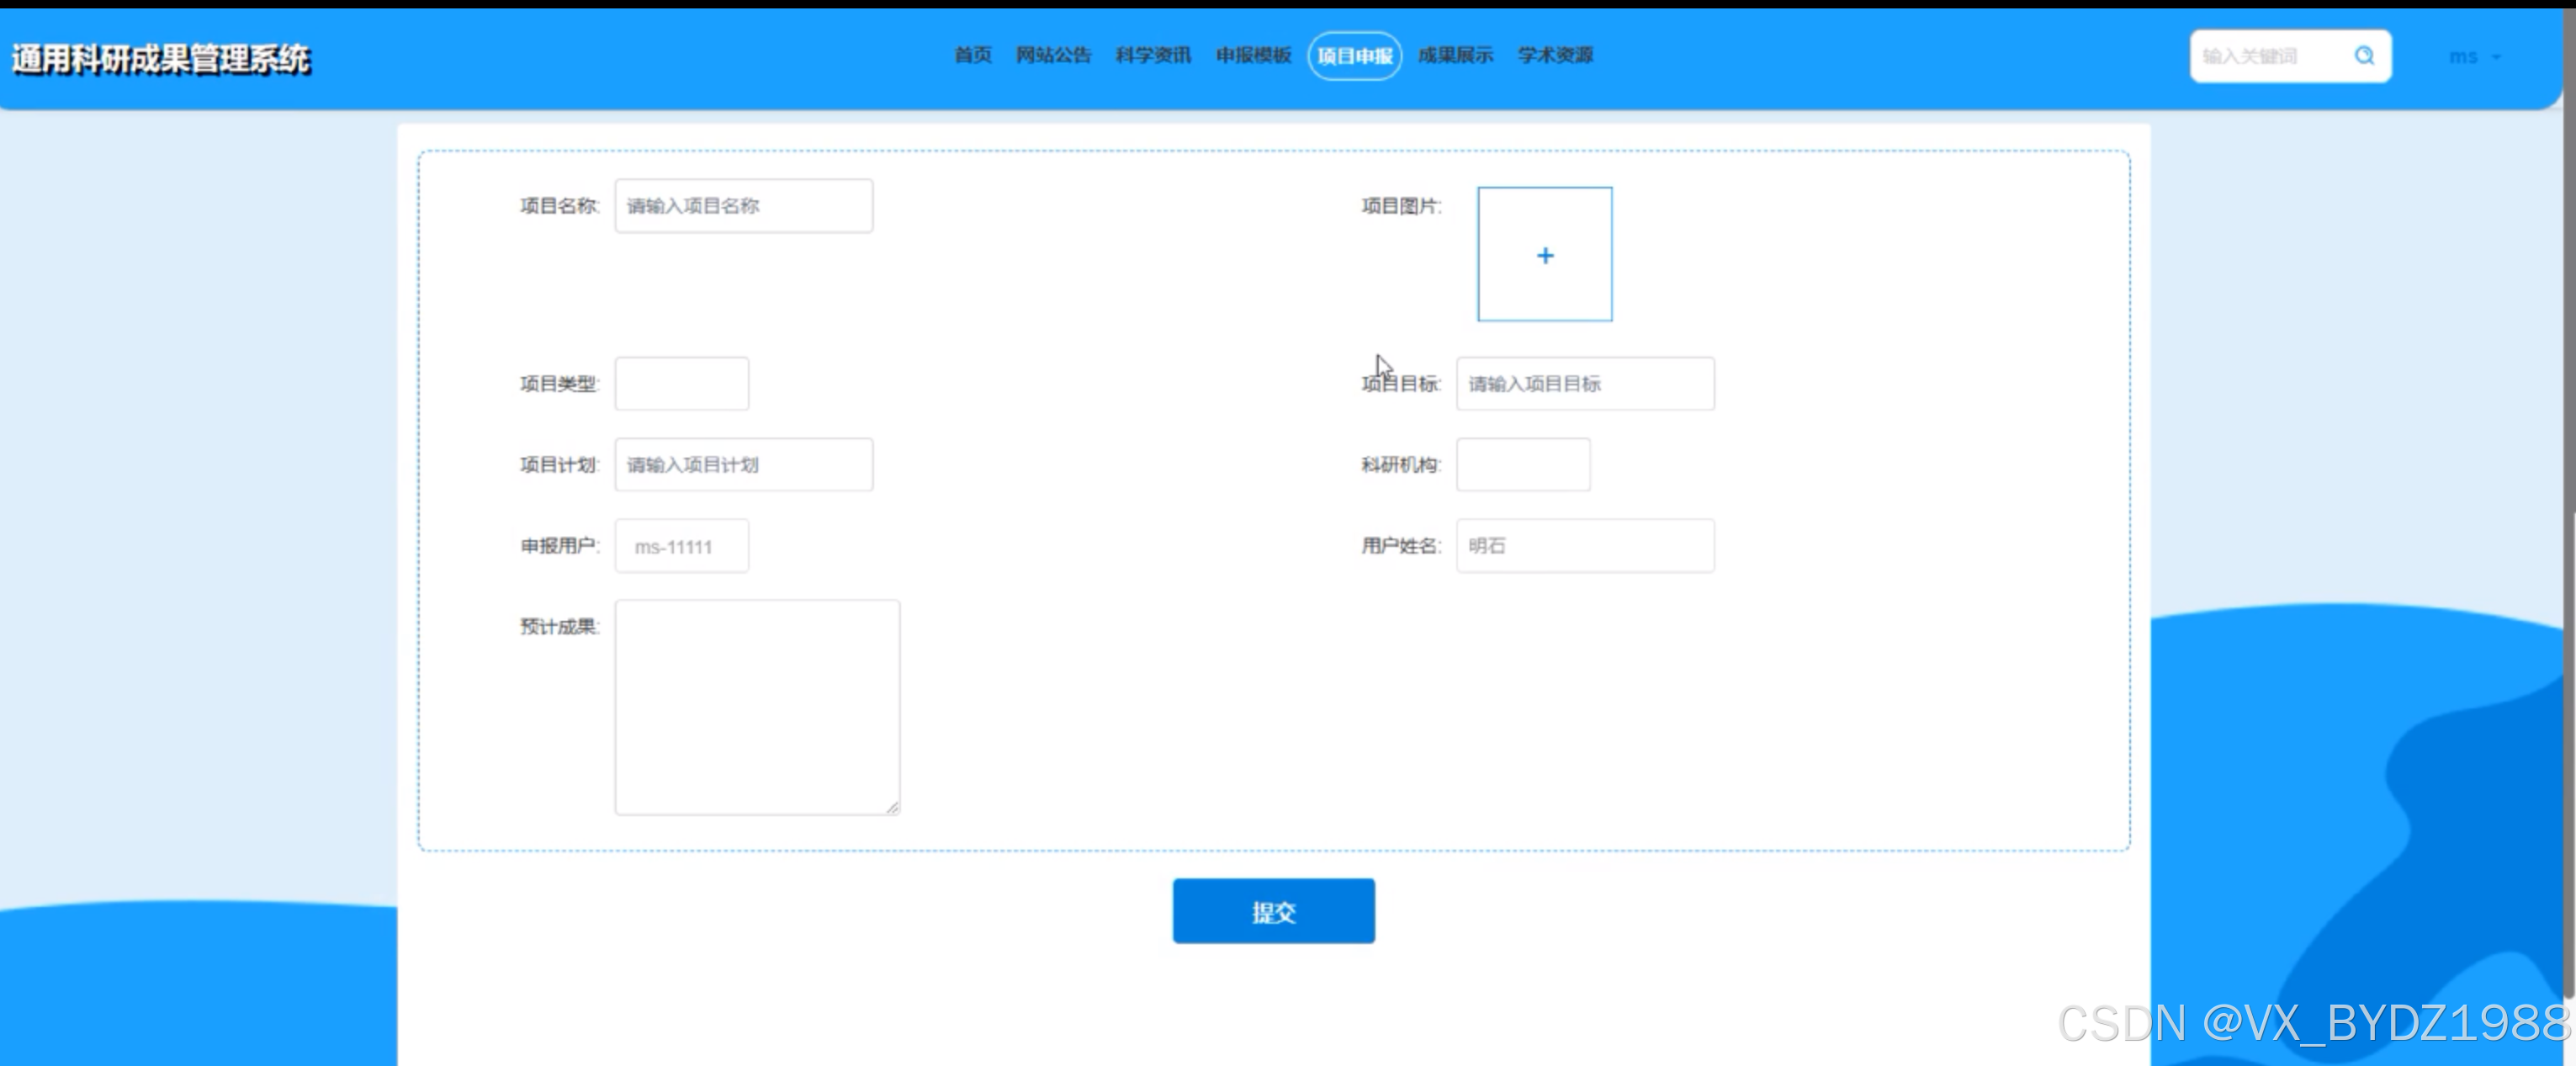2576x1066 pixels.
Task: Open the 科研机构 dropdown
Action: click(1522, 465)
